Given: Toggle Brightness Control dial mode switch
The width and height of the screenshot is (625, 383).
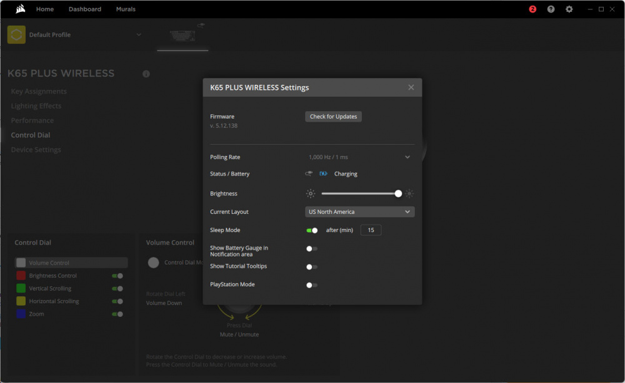Looking at the screenshot, I should point(117,276).
